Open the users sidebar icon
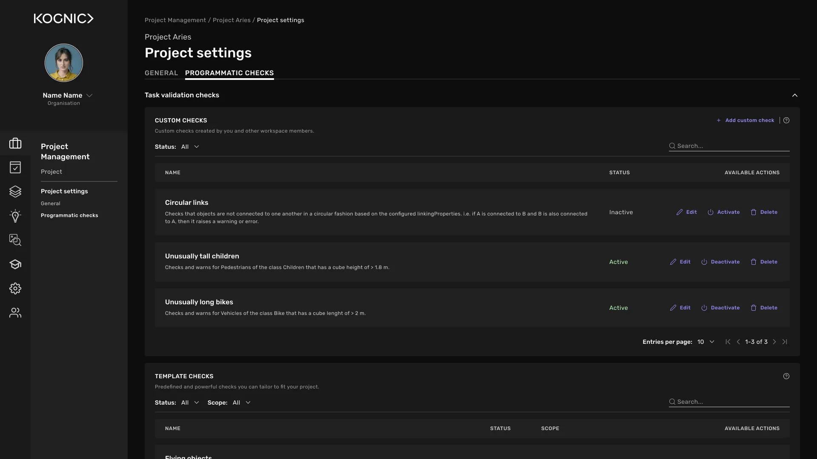 pyautogui.click(x=15, y=313)
